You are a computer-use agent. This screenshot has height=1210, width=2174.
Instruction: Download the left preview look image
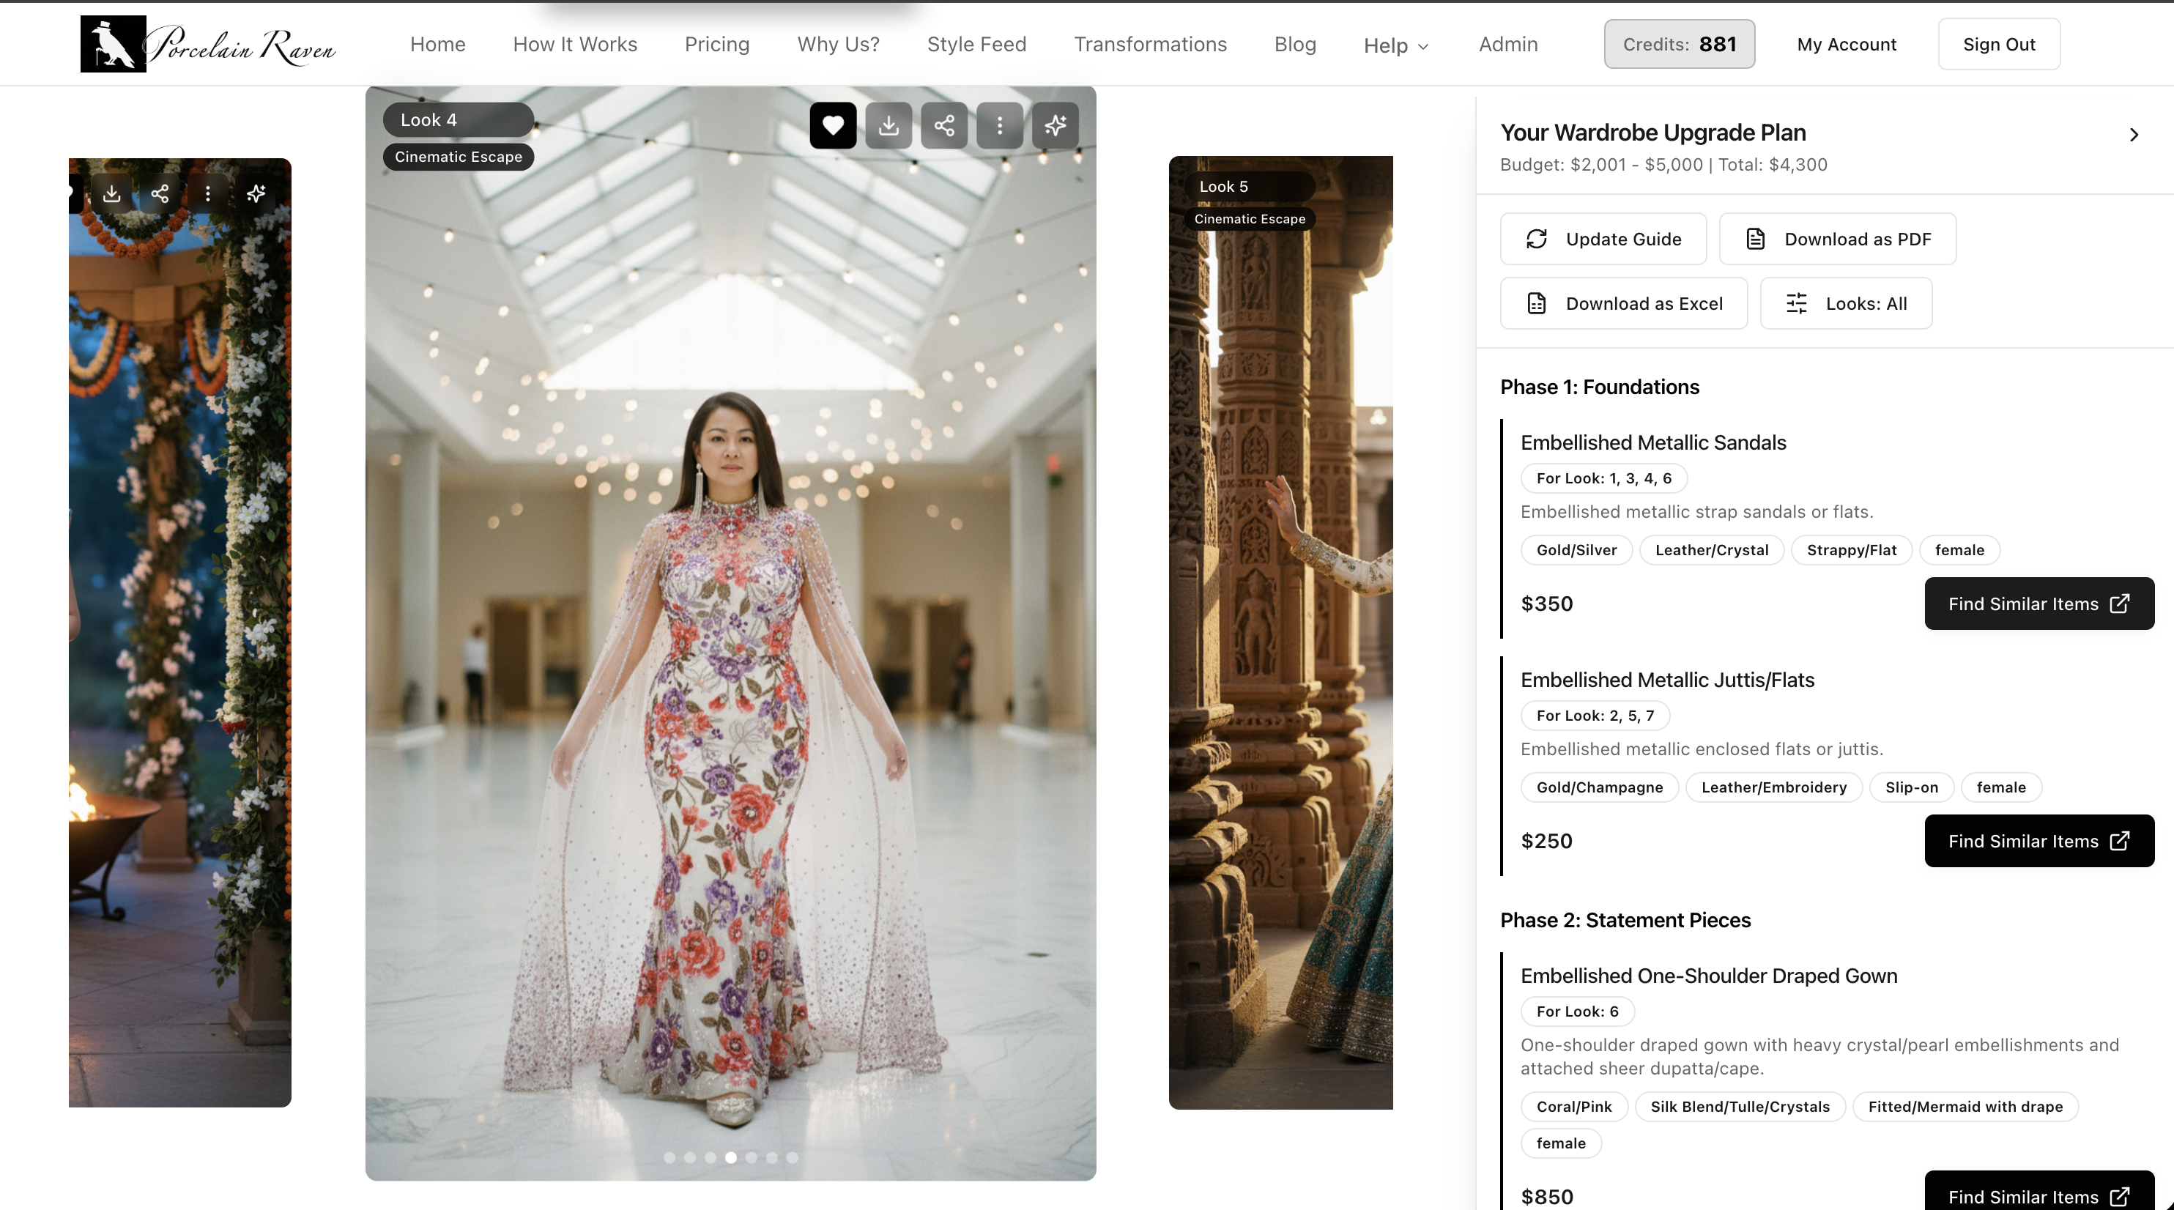[x=111, y=194]
